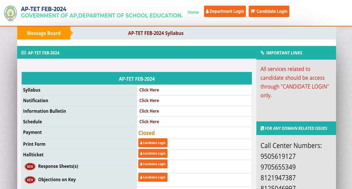This screenshot has width=352, height=189.
Task: Click the phone icon beside Domain Related Issues
Action: tap(262, 128)
